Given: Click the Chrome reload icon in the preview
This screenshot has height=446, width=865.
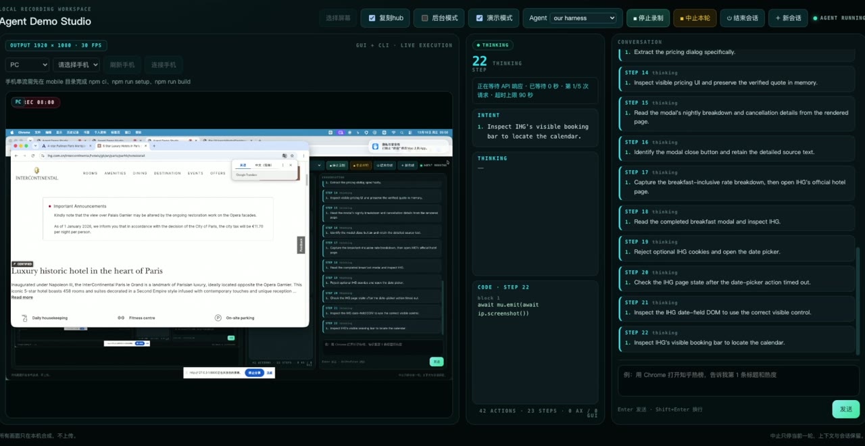Looking at the screenshot, I should coord(33,155).
